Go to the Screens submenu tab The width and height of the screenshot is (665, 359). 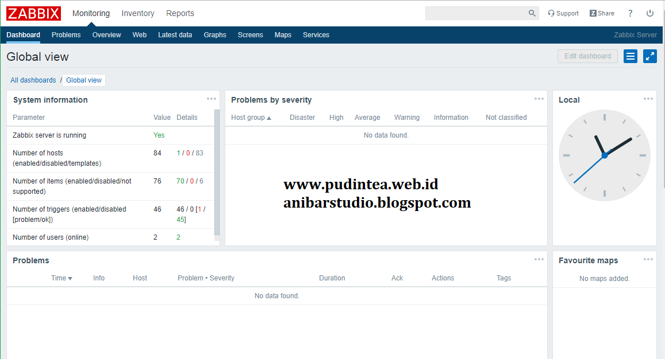coord(250,35)
